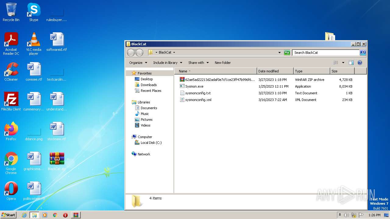Image resolution: width=390 pixels, height=219 pixels.
Task: Launch VLC media player shortcut
Action: coord(34,44)
